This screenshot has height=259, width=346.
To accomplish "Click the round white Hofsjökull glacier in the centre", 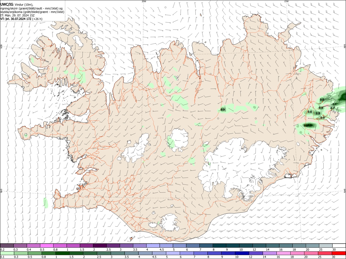I will click(178, 140).
